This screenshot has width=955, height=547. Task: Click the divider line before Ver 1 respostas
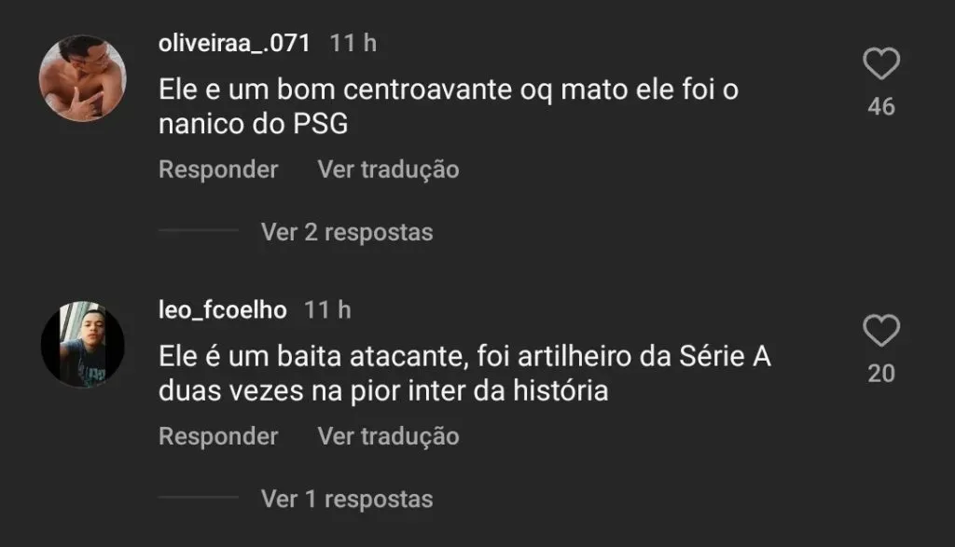(199, 498)
